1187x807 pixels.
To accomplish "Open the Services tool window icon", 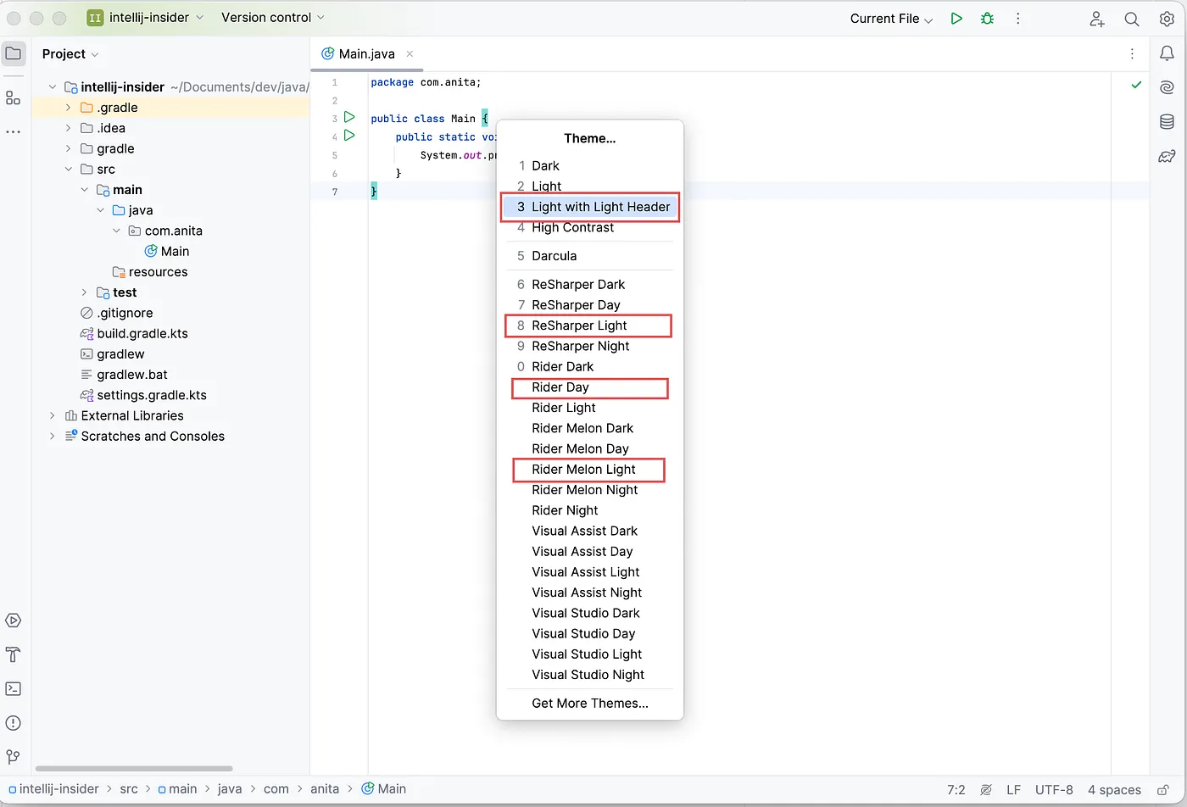I will coord(13,621).
